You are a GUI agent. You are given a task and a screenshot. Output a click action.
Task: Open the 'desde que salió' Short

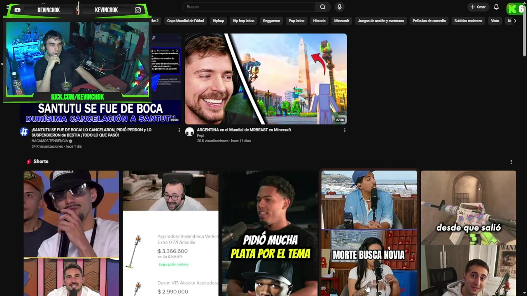pos(468,233)
